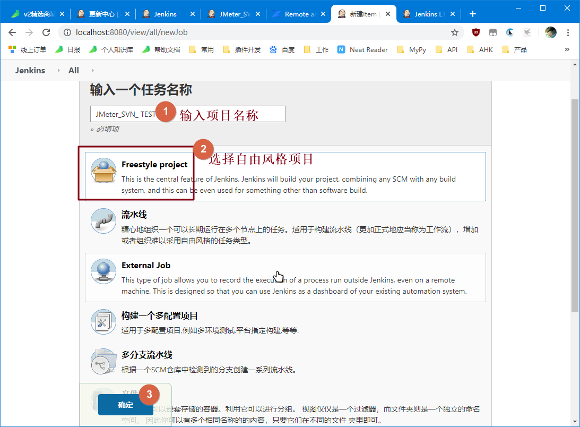Select the 构建一个多配置项目 icon

click(x=103, y=322)
